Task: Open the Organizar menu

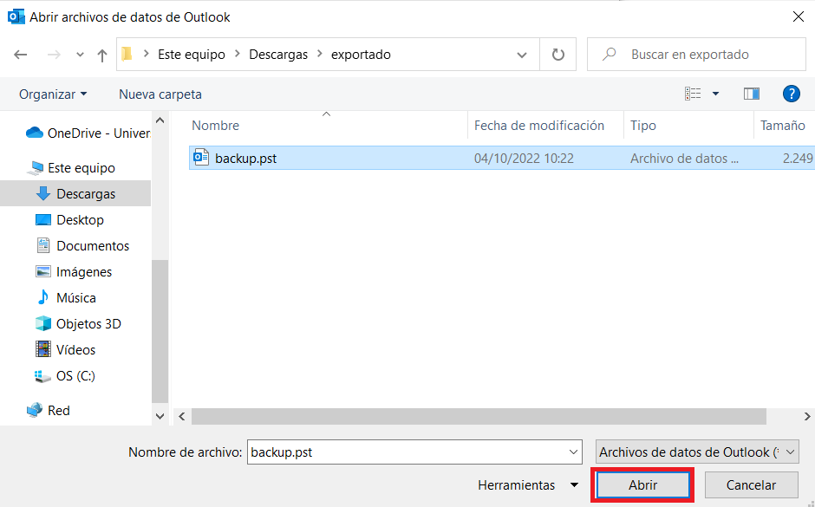Action: pyautogui.click(x=53, y=94)
